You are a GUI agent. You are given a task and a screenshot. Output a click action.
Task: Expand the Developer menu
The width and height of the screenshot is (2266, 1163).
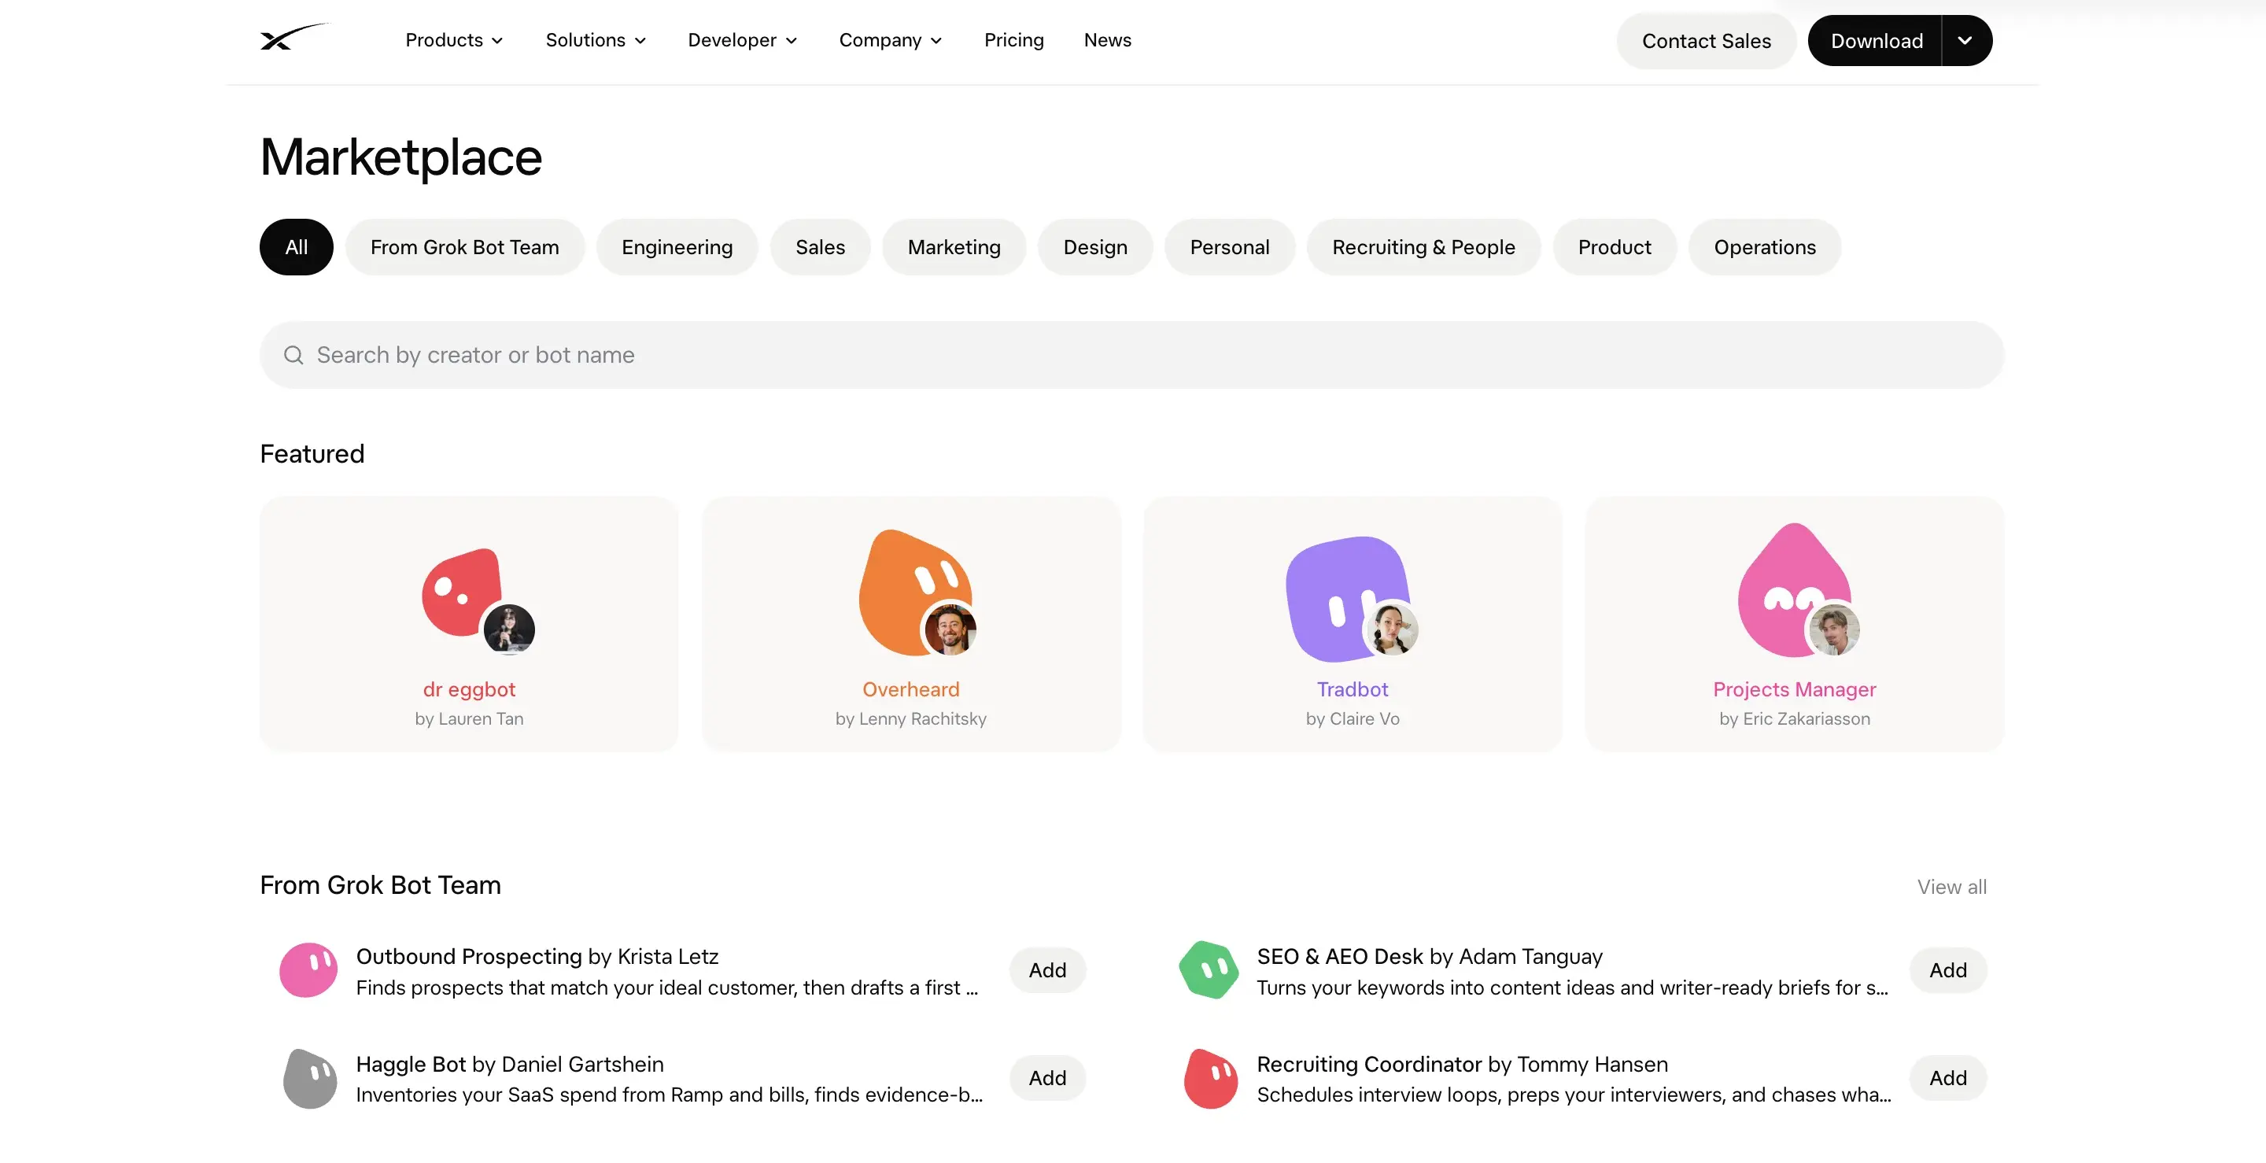(743, 40)
